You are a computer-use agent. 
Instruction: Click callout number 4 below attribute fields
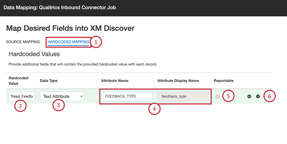154,109
